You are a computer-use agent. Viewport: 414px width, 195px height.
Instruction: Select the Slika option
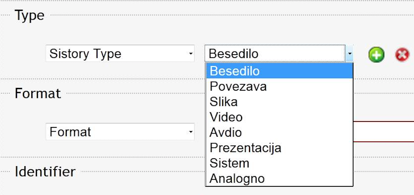(x=279, y=102)
